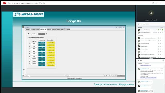Image resolution: width=165 pixels, height=93 pixels.
Task: Open the Индикаторы tab
Action: coord(61,29)
